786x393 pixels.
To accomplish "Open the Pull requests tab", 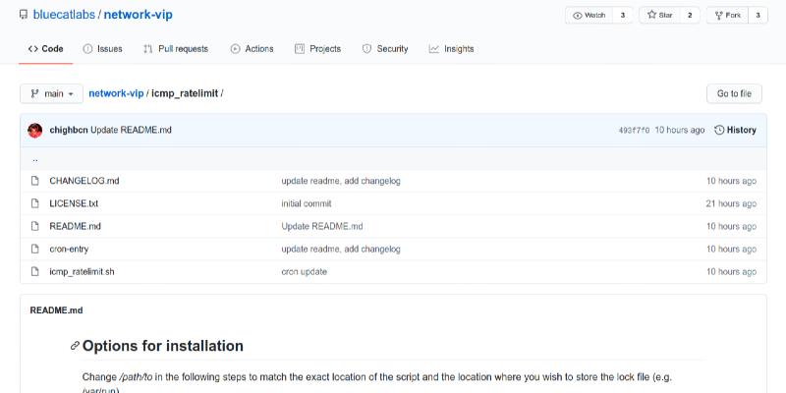I will pos(176,48).
